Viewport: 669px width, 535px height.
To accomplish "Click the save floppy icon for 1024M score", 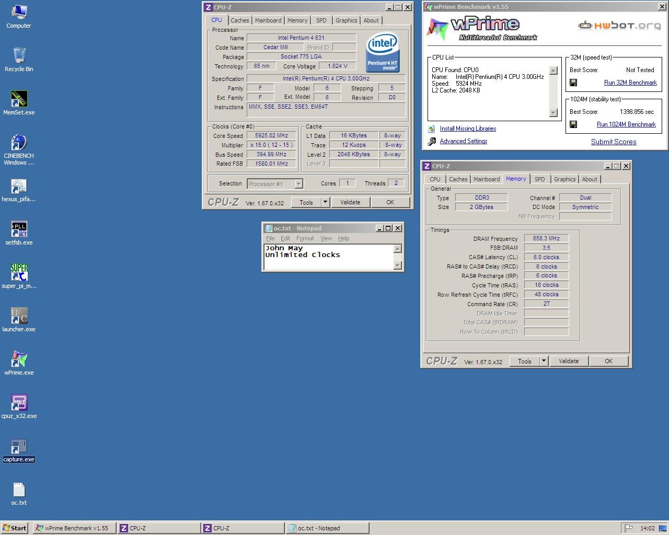I will point(573,124).
